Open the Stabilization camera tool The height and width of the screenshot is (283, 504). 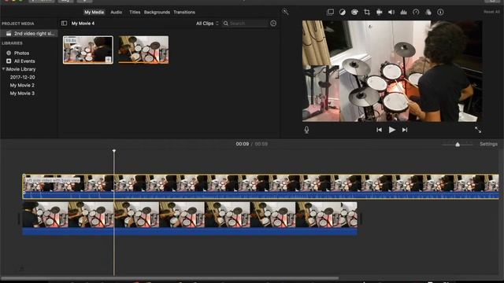(x=380, y=13)
